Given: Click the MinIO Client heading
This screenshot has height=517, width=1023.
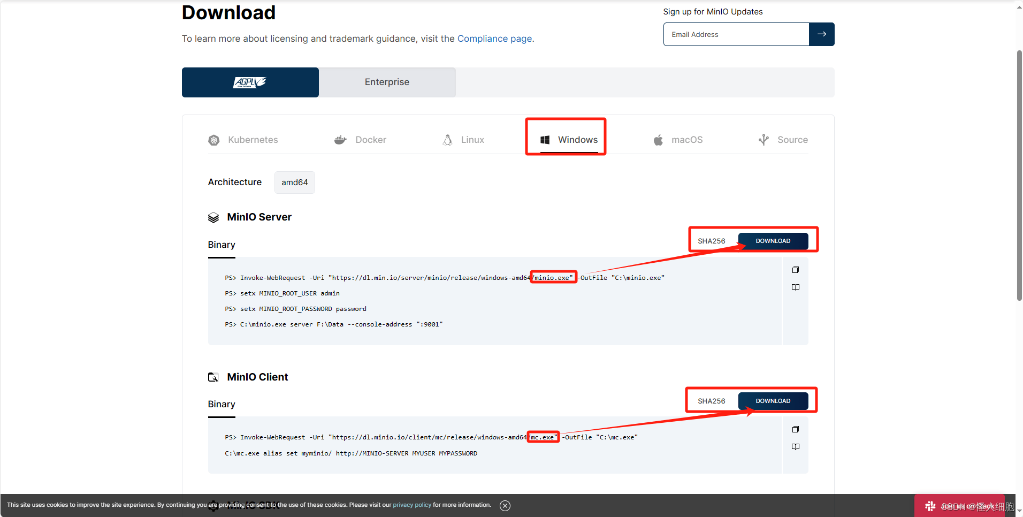Looking at the screenshot, I should 257,377.
